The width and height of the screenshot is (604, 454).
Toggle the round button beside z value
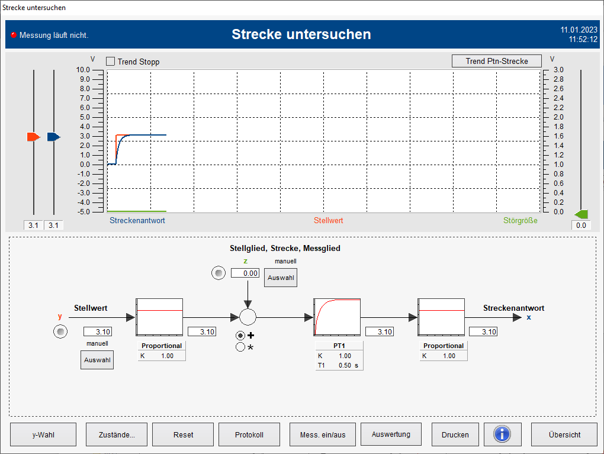[x=219, y=273]
